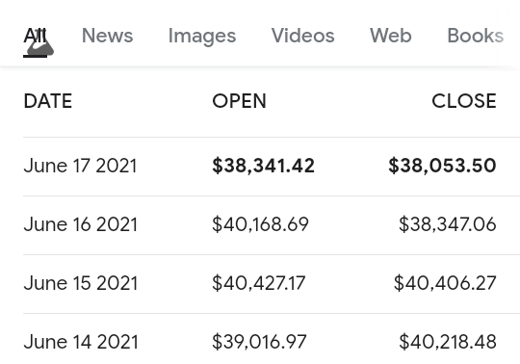Switch to the News tab
This screenshot has width=520, height=364.
pos(107,36)
